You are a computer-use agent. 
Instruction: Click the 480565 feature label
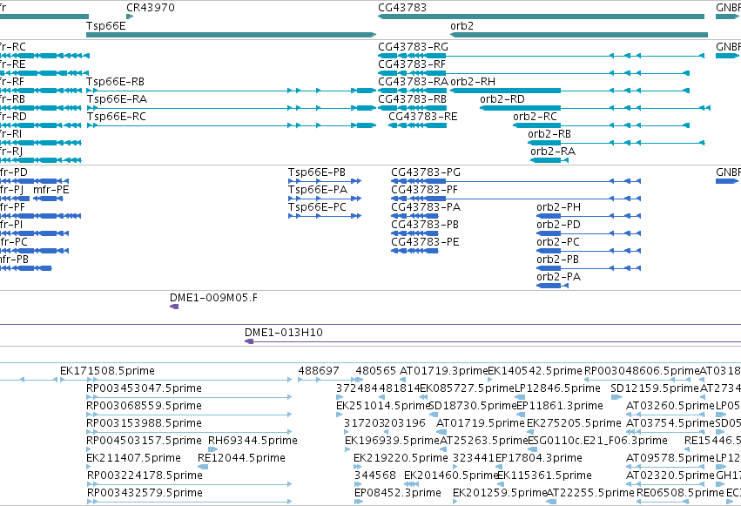point(375,371)
